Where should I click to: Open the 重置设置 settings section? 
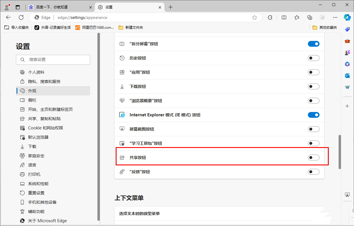point(36,193)
